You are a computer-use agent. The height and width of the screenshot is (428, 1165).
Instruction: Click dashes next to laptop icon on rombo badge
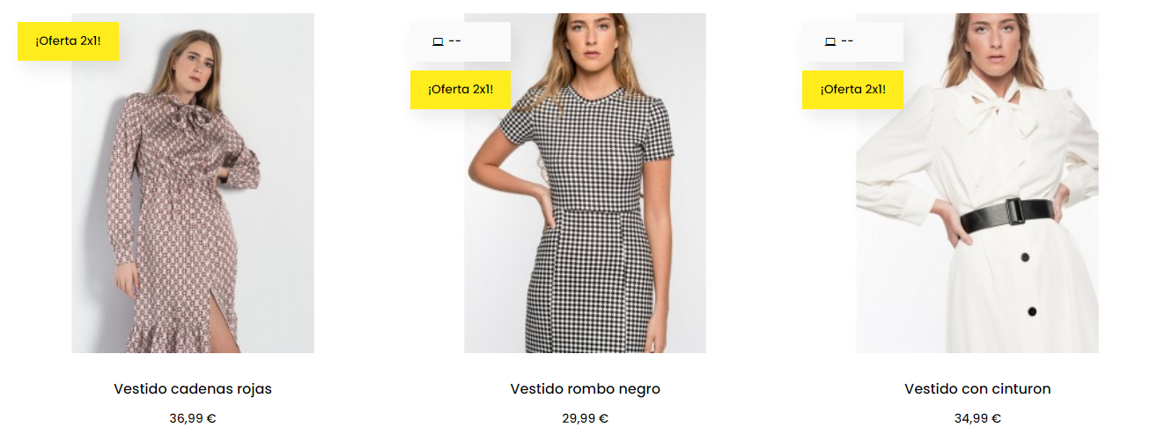tap(454, 41)
